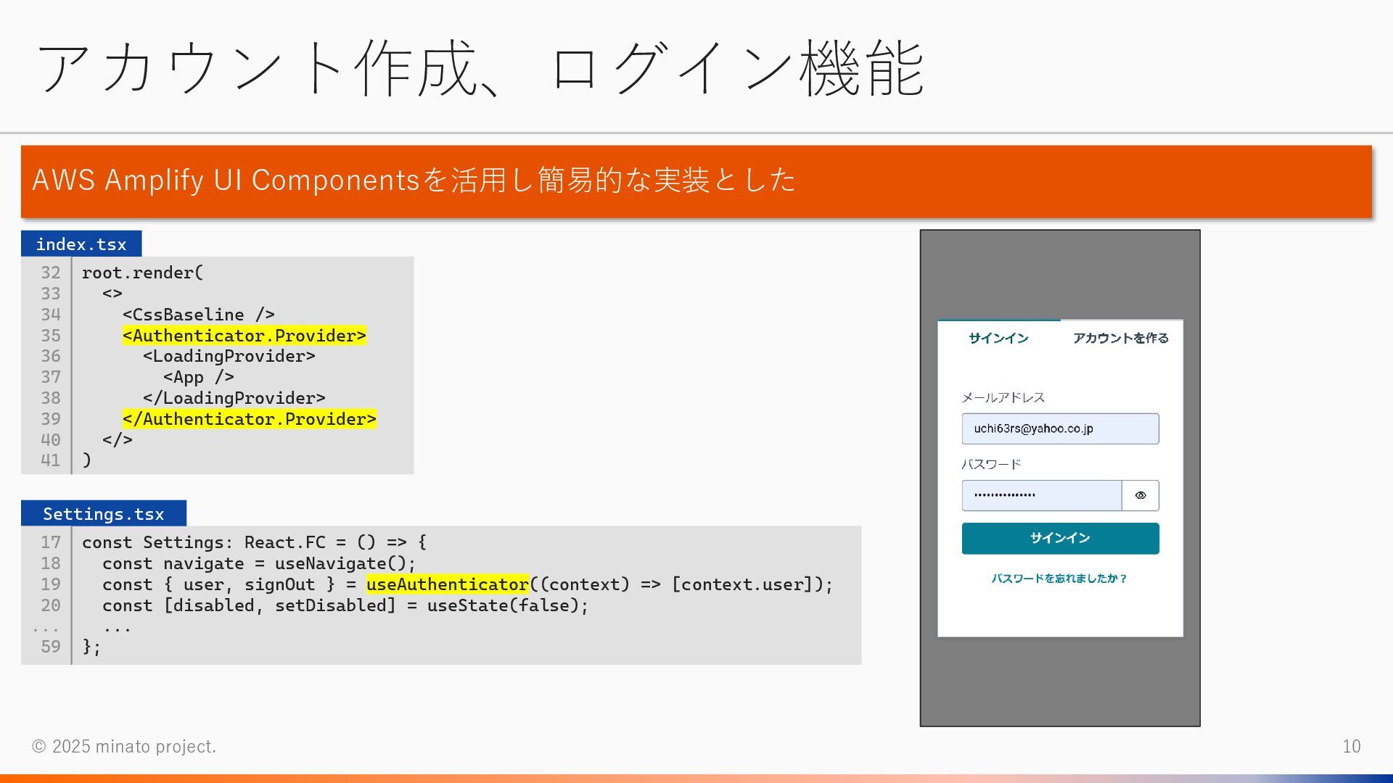Screen dimensions: 1393x783
Task: Click highlighted closing Authenticator.Provider tag
Action: point(250,419)
